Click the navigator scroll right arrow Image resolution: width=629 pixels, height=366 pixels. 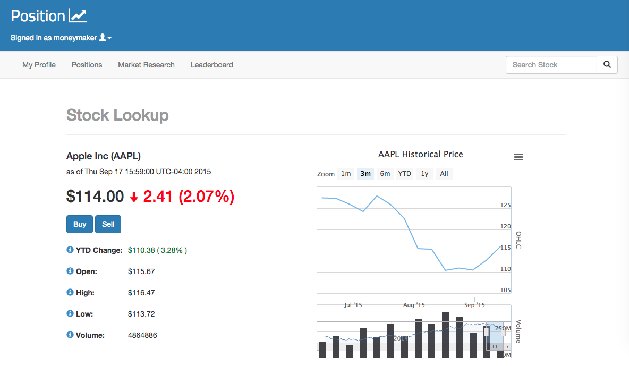[507, 347]
